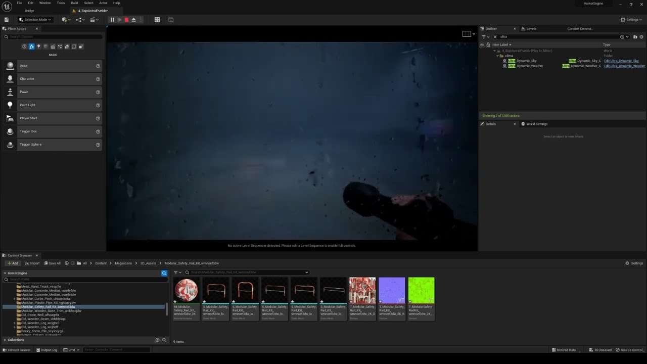The width and height of the screenshot is (647, 364).
Task: Open the Edit Ultra_Dynamic_Sky link
Action: pos(621,61)
